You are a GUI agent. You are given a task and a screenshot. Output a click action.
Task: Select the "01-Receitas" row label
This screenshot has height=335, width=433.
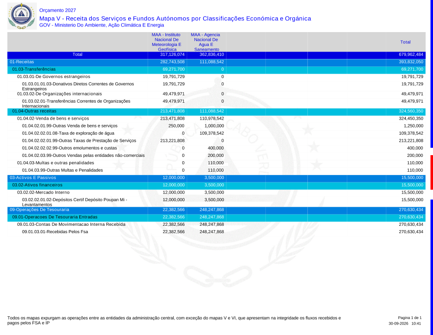[x=22, y=62]
